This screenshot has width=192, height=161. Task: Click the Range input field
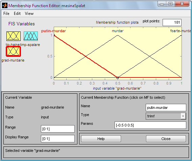[x=58, y=129]
